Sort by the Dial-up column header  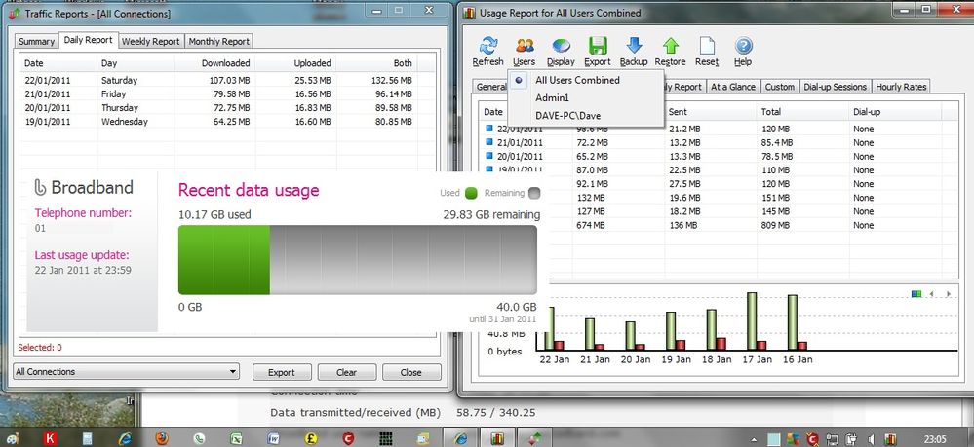(x=895, y=112)
